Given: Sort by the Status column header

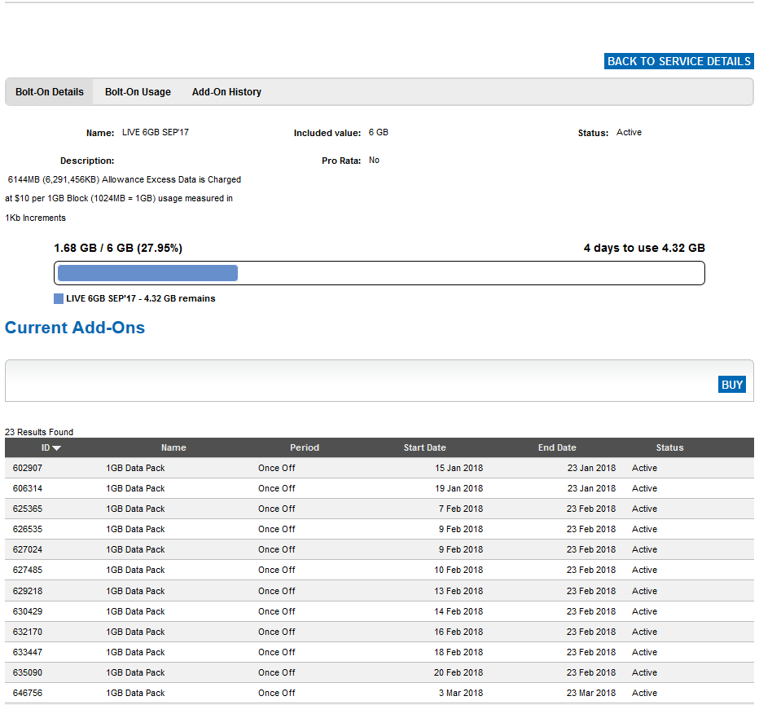Looking at the screenshot, I should coord(669,447).
